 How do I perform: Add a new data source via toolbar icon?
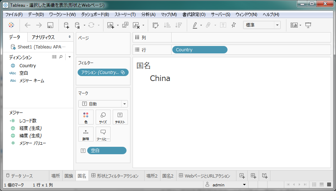pos(66,25)
